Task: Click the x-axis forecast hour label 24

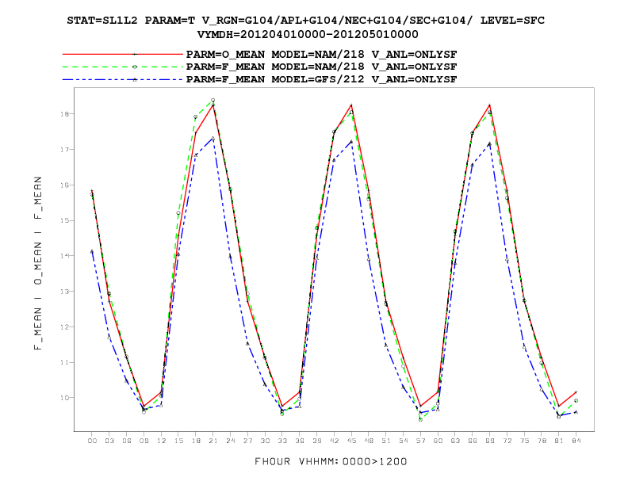Action: (230, 441)
